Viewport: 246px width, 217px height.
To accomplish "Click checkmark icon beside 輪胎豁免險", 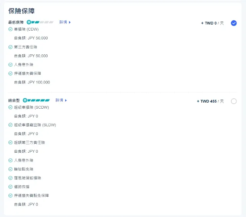I will (10, 169).
